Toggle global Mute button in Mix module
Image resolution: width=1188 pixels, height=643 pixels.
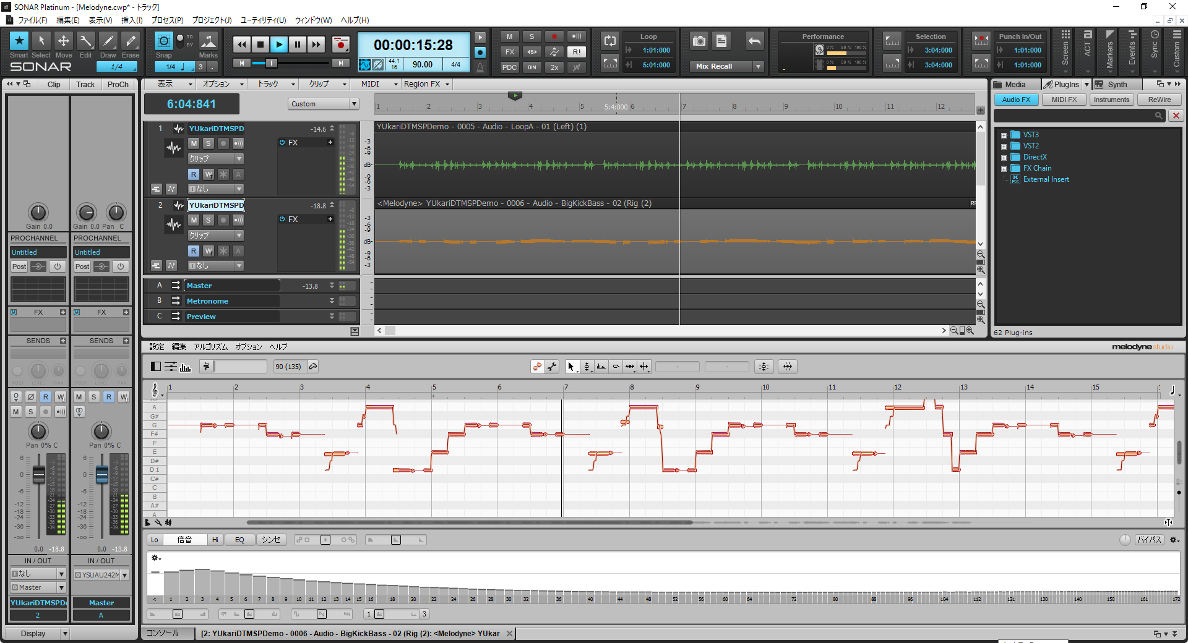click(x=509, y=36)
